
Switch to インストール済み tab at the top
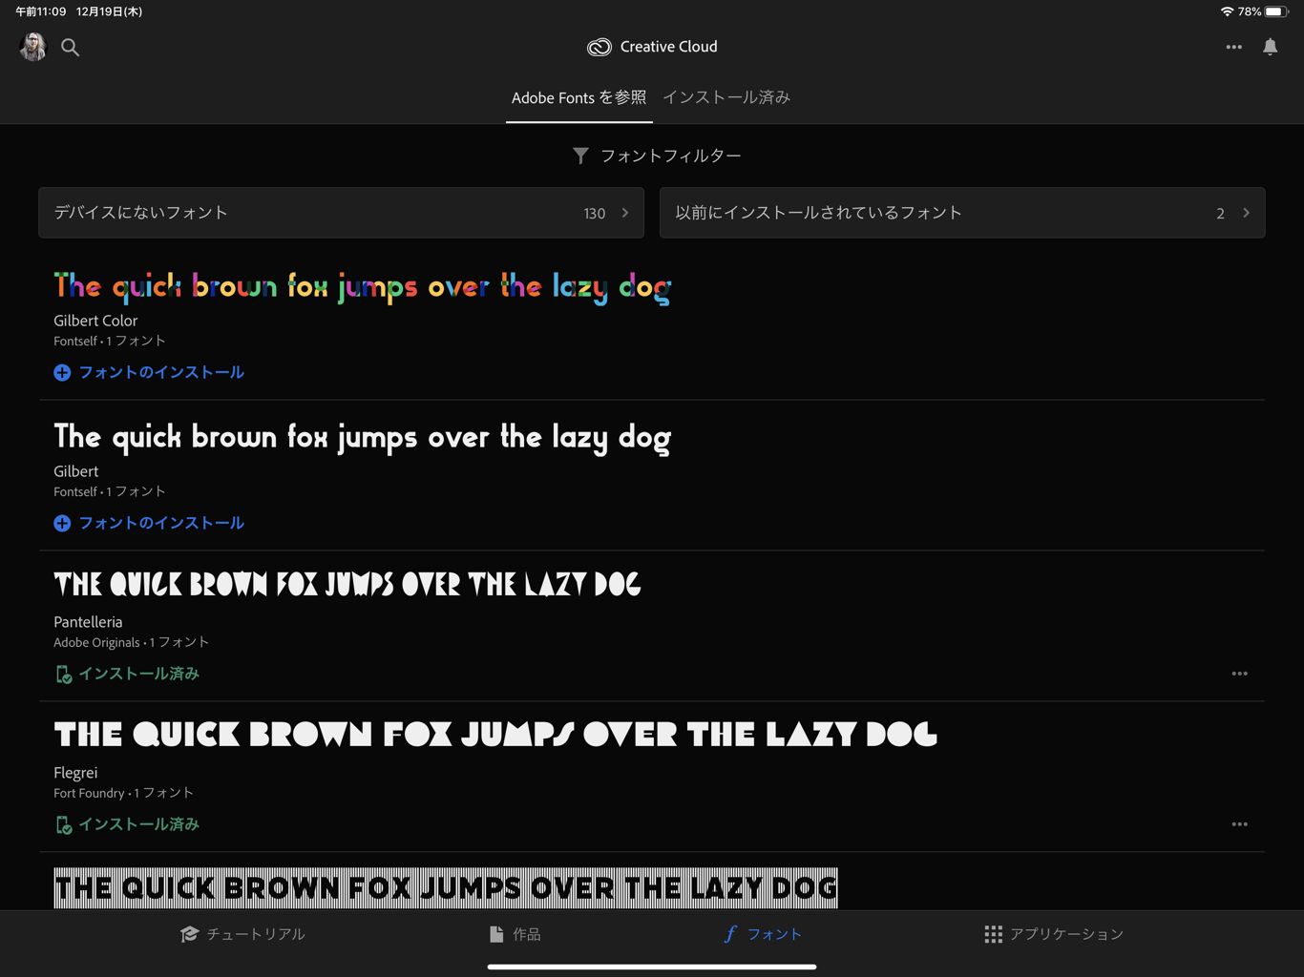point(726,97)
